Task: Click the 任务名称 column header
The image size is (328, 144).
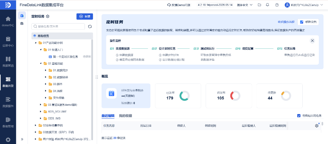Action: click(x=109, y=126)
